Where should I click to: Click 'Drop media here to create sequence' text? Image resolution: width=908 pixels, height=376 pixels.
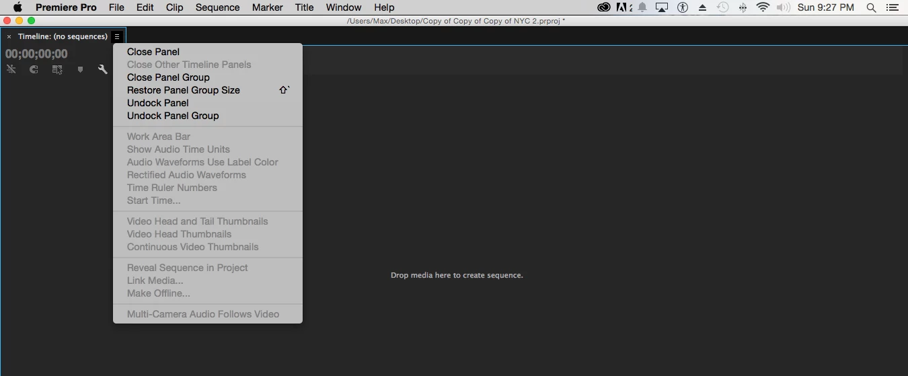tap(457, 275)
